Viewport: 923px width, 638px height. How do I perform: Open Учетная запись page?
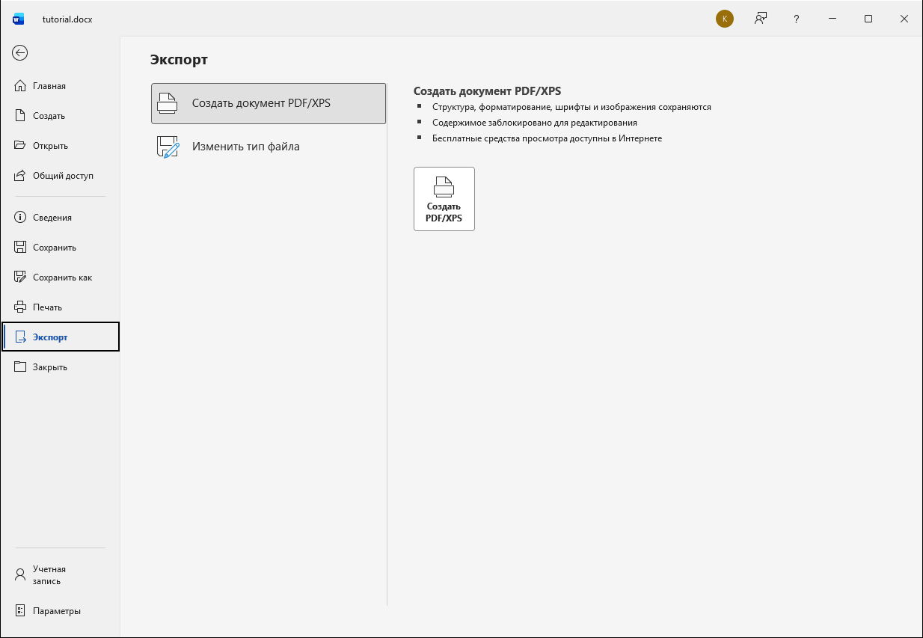60,575
